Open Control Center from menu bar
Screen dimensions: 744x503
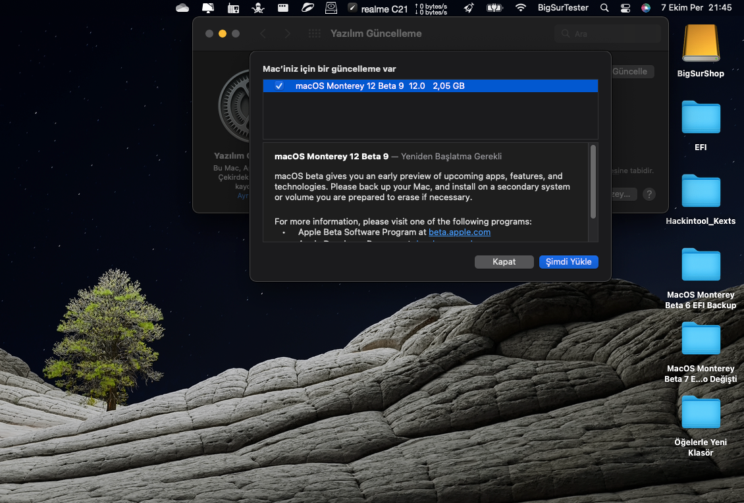[625, 8]
